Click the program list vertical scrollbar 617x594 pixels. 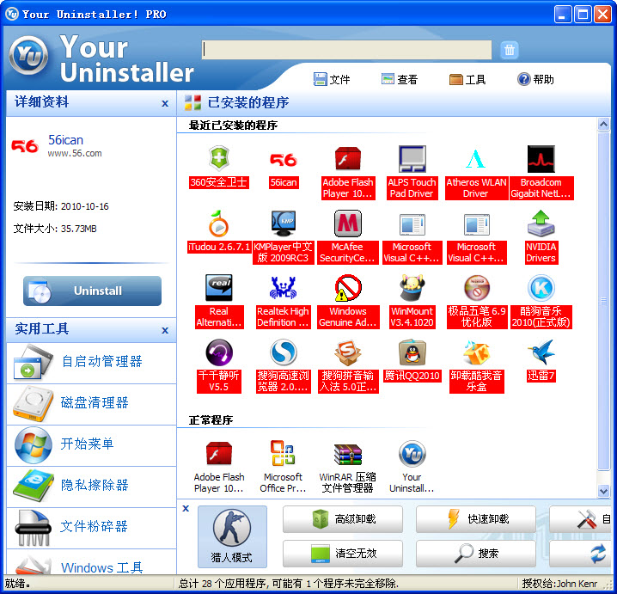(x=603, y=301)
